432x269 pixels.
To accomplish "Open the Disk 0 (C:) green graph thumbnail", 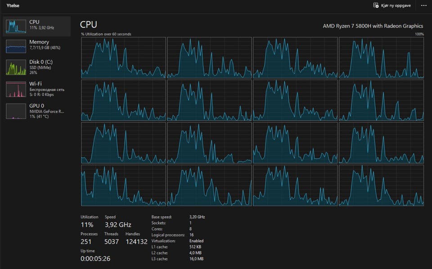I will click(16, 67).
